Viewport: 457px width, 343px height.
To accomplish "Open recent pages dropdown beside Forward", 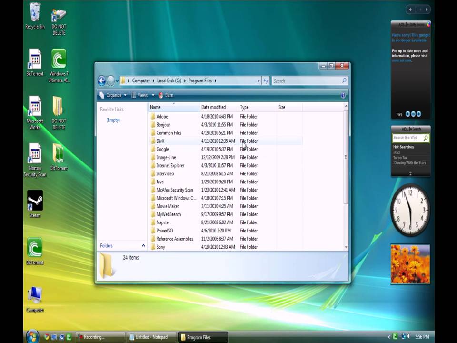I will click(x=117, y=81).
